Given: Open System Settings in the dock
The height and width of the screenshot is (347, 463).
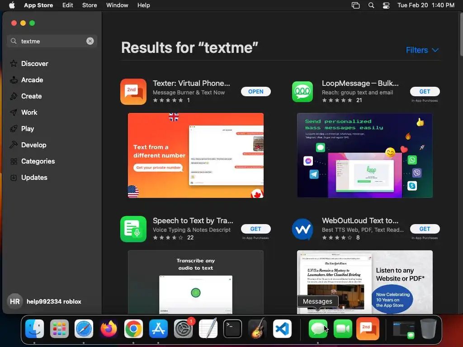Looking at the screenshot, I should pyautogui.click(x=183, y=329).
